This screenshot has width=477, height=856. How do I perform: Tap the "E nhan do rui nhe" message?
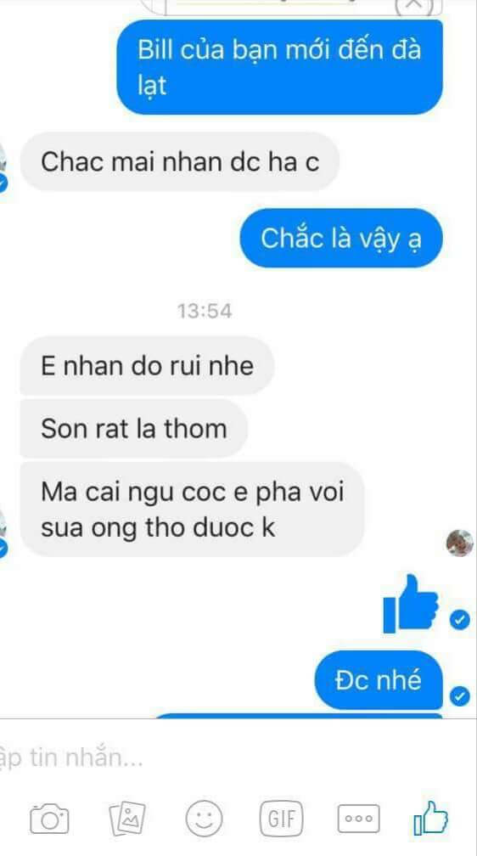[x=148, y=366]
